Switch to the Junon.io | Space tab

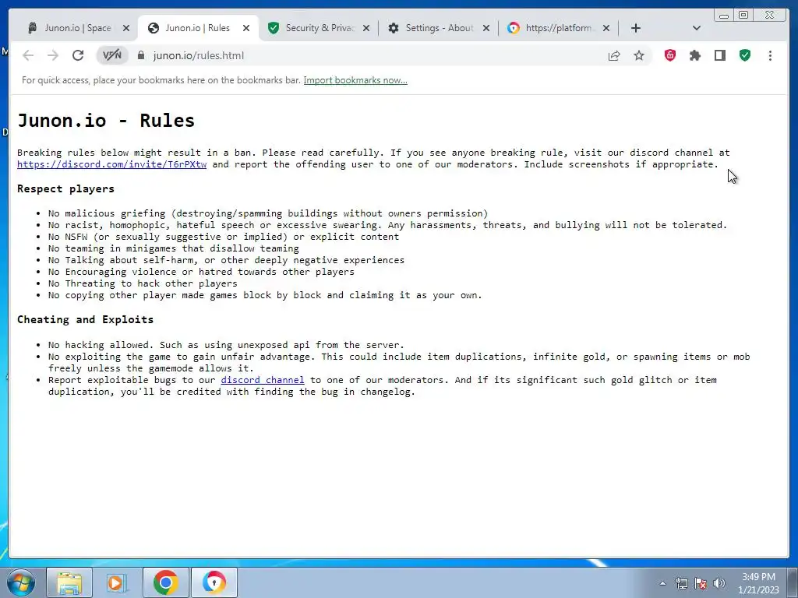[77, 28]
